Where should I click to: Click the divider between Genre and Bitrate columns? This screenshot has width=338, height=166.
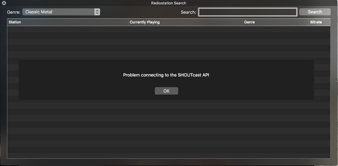309,22
